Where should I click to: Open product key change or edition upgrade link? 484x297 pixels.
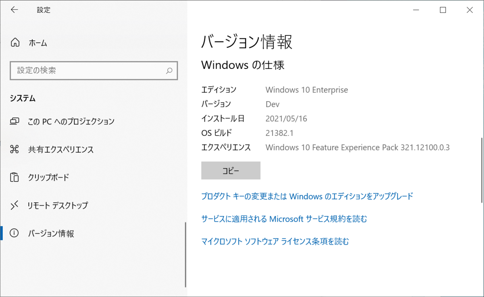pyautogui.click(x=307, y=196)
